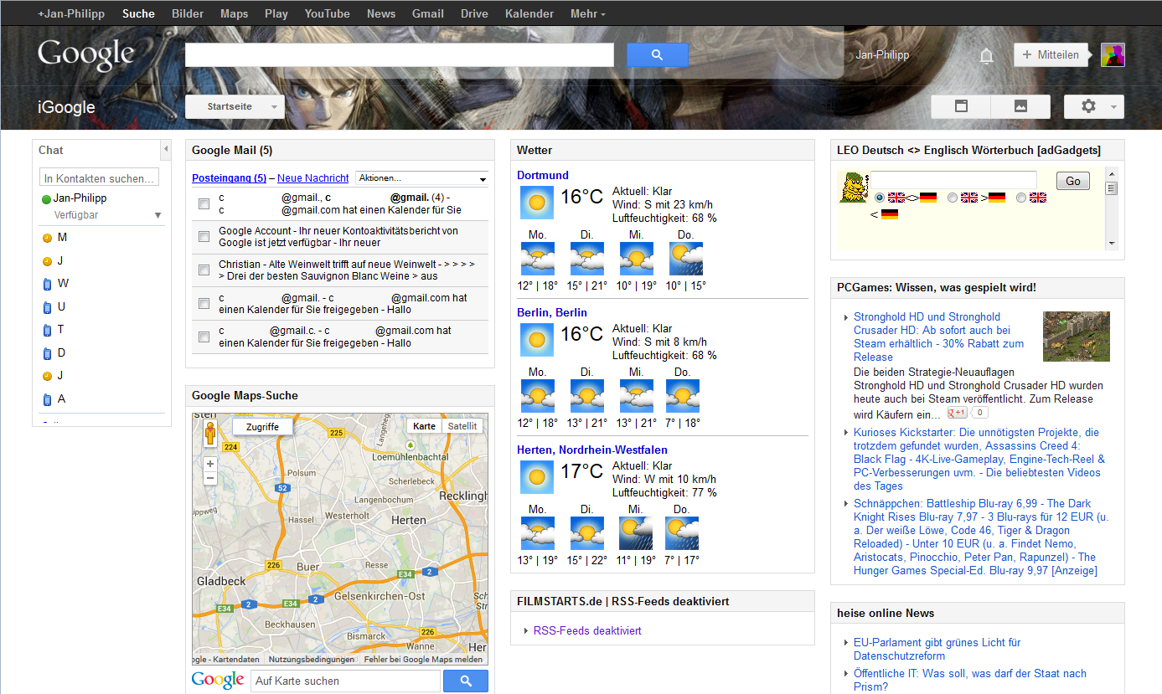
Task: Click Dortmund's Thursday rain forecast icon
Action: [686, 259]
